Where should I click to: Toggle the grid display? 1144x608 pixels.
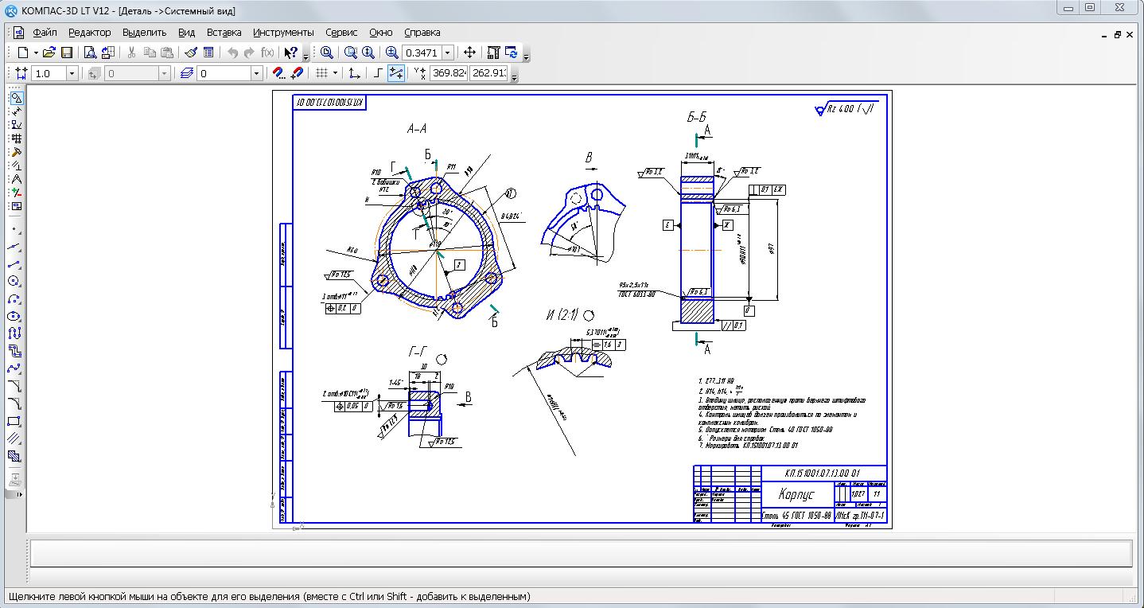click(x=321, y=73)
